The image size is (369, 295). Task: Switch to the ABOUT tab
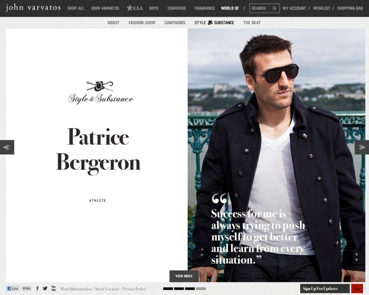(113, 23)
